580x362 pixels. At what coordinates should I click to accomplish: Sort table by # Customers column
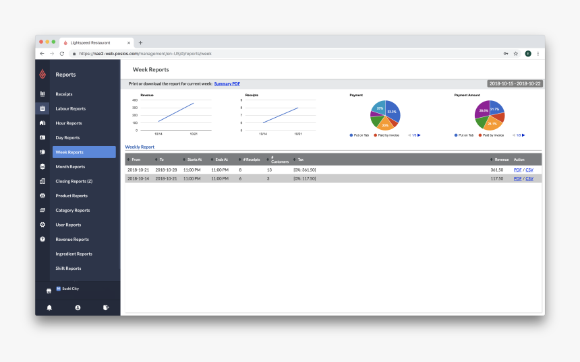tap(278, 159)
